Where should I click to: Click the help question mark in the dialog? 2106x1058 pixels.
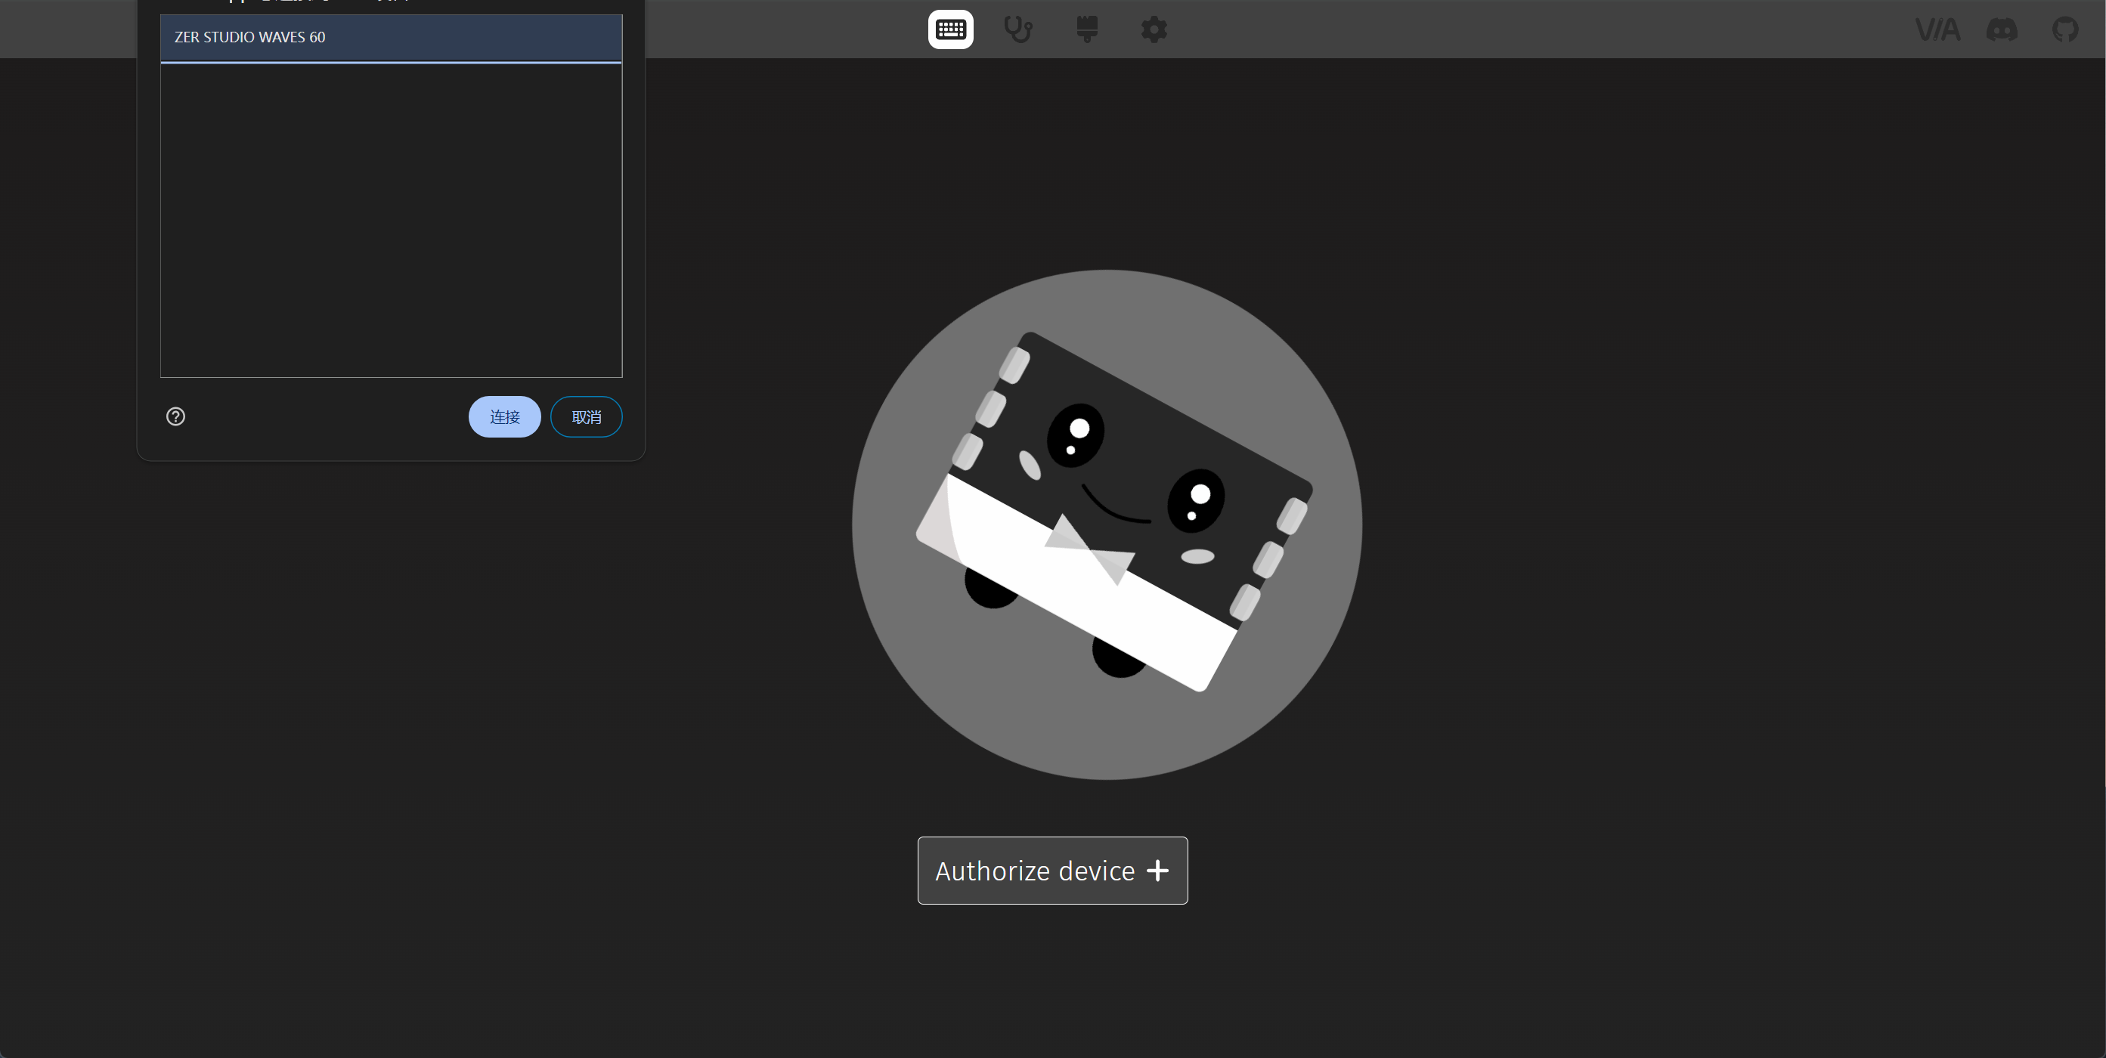click(175, 416)
